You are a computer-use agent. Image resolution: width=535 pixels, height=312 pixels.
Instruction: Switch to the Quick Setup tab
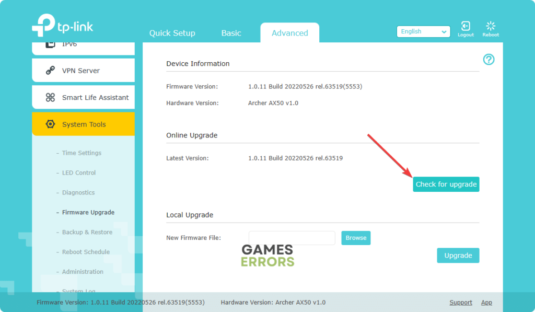[x=172, y=32]
